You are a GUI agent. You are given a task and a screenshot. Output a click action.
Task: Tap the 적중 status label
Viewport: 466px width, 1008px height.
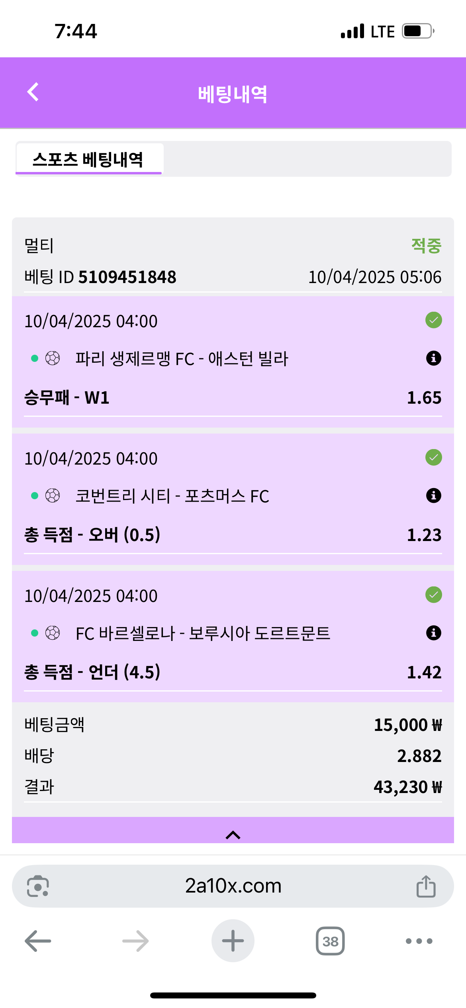point(426,246)
